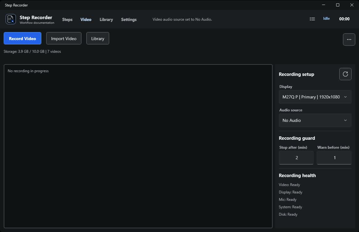
Task: Click the 'Video: Ready' health status
Action: coord(289,184)
